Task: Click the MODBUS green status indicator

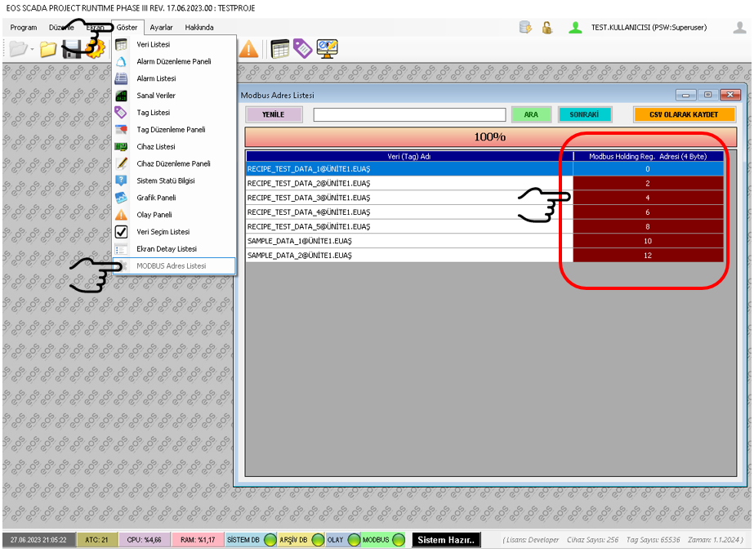Action: coord(399,540)
